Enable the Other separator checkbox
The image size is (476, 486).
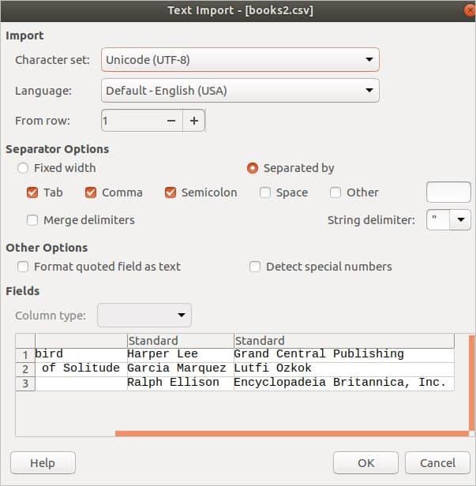(x=335, y=193)
